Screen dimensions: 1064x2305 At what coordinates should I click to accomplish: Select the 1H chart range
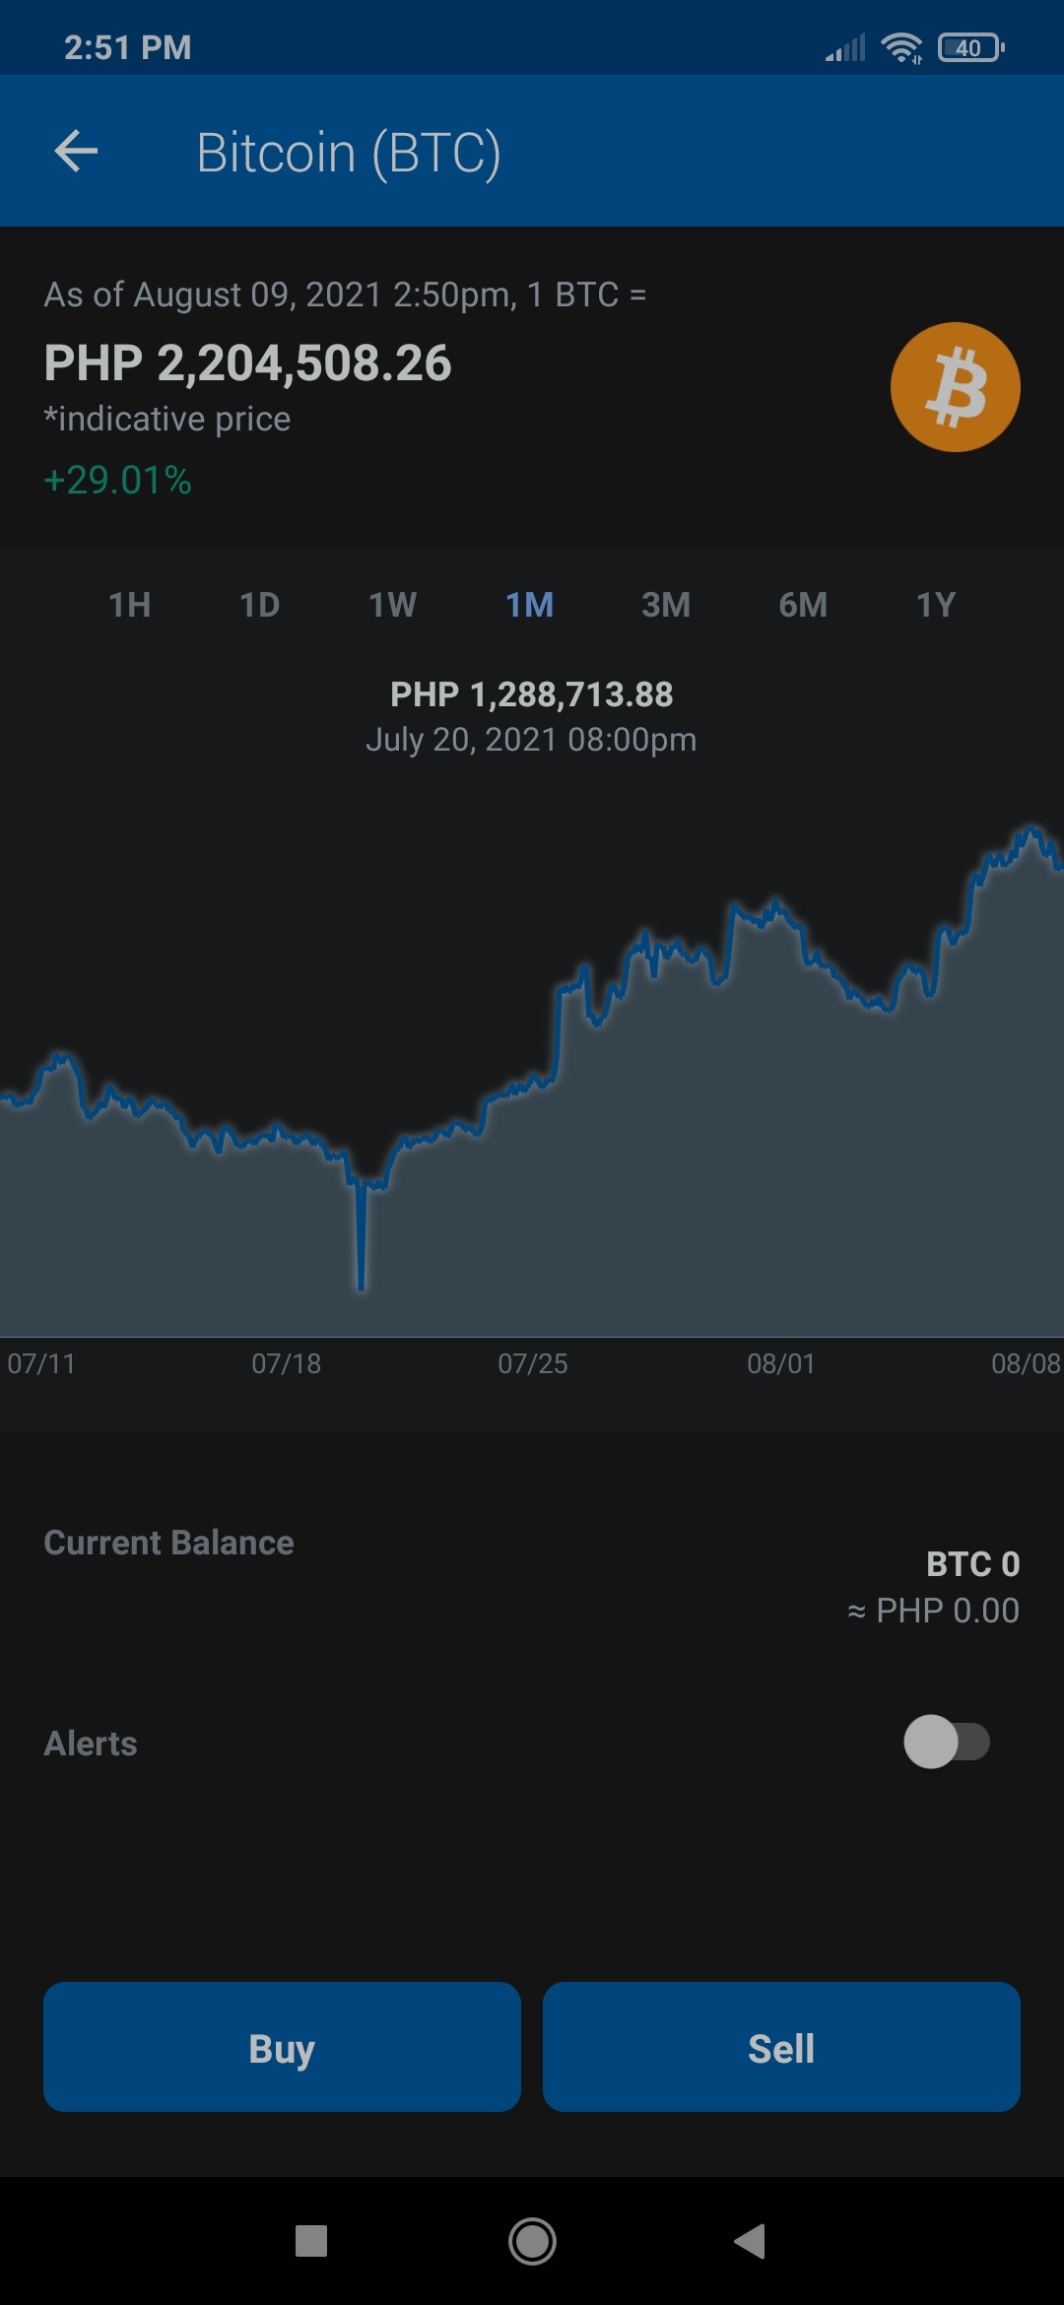click(x=130, y=605)
